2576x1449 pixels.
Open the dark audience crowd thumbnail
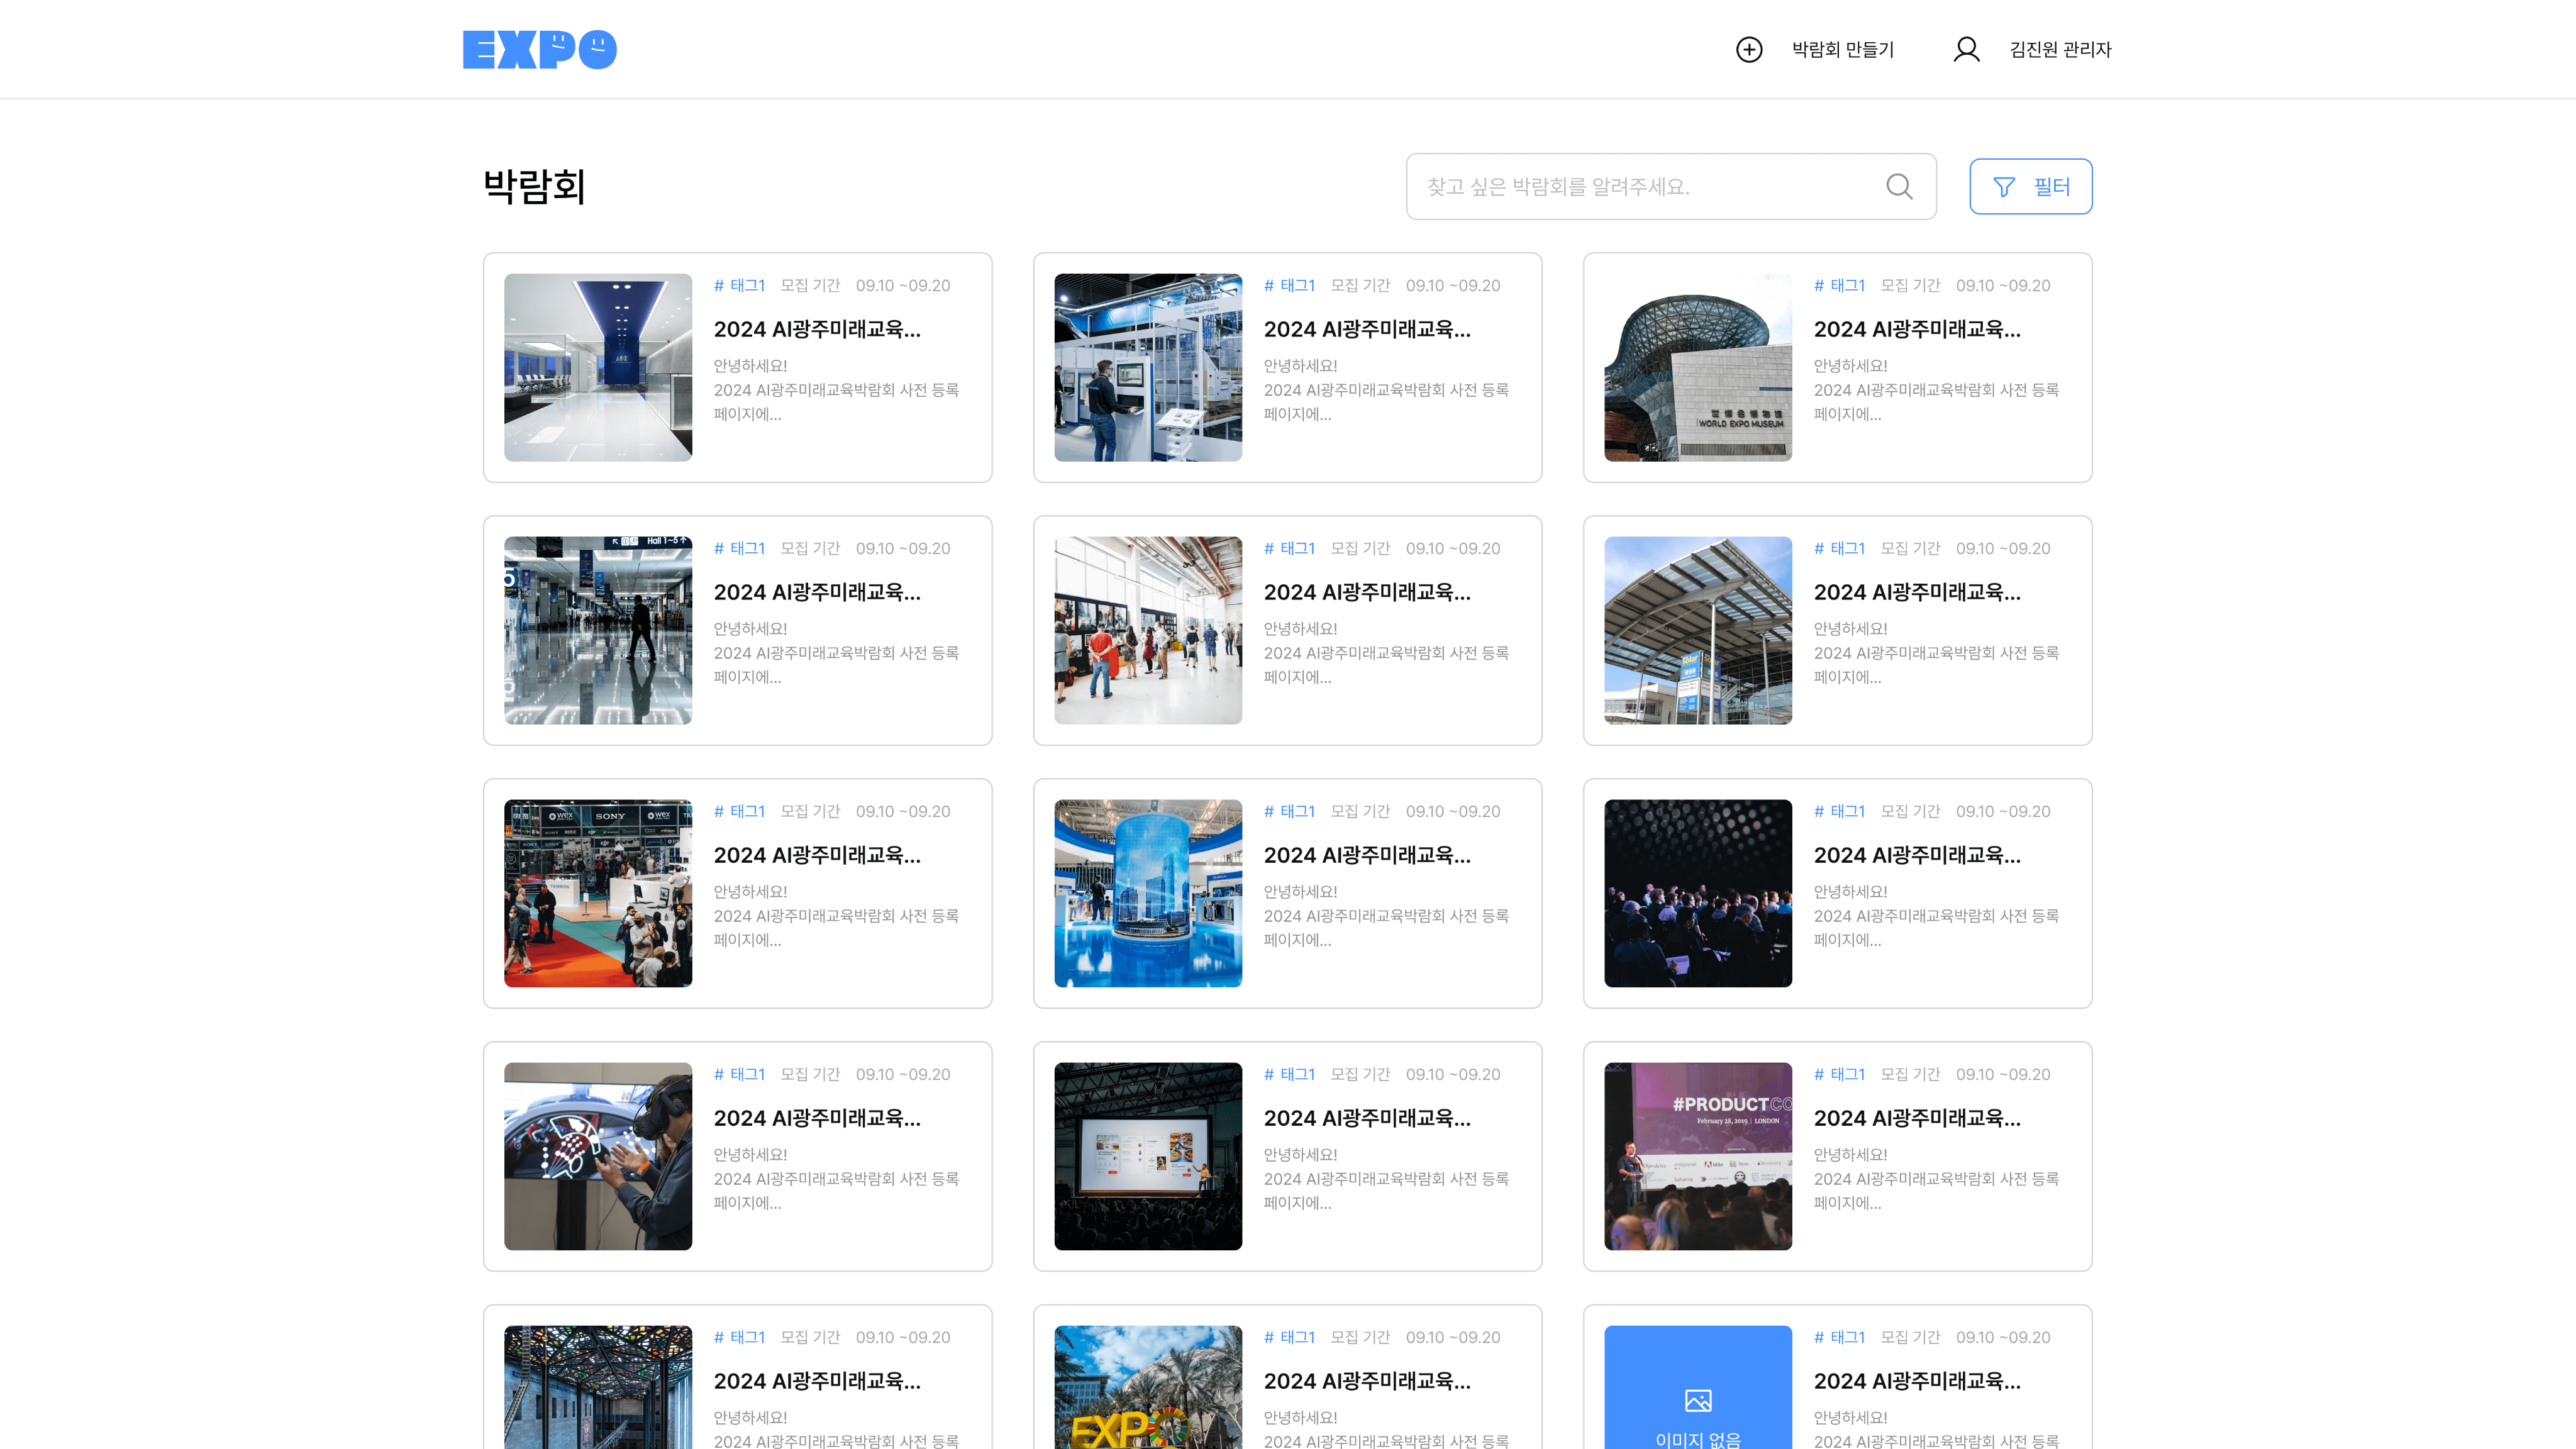coord(1698,893)
